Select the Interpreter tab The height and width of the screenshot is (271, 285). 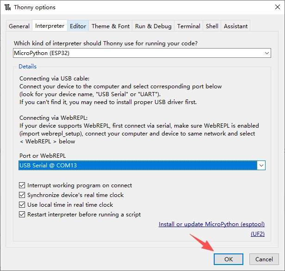coord(50,26)
